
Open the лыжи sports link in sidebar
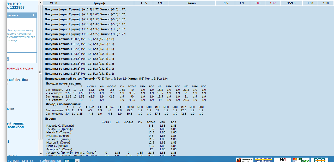click(x=10, y=109)
